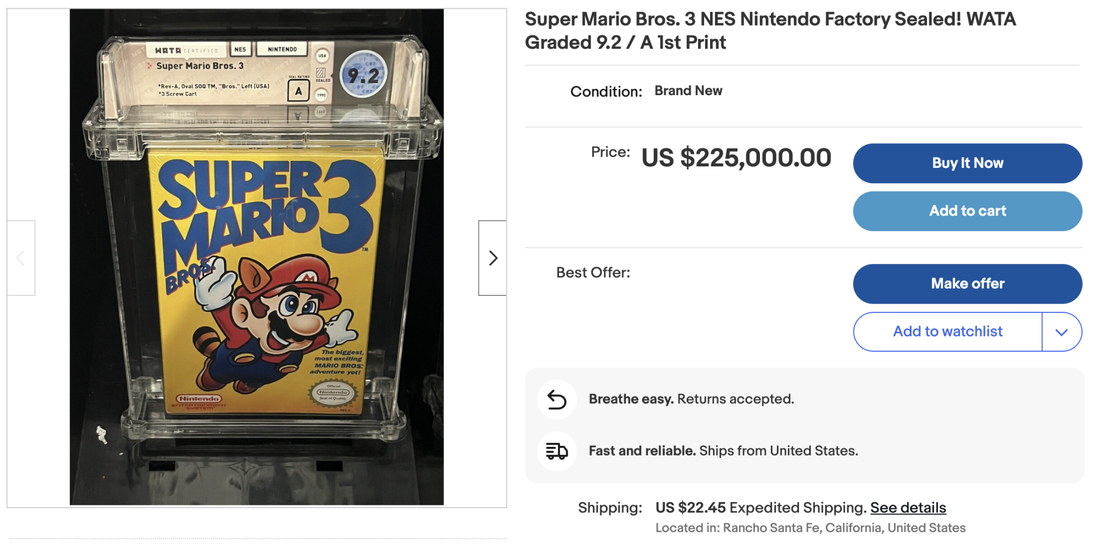Click the returns arrow icon
The height and width of the screenshot is (547, 1095).
pyautogui.click(x=557, y=399)
